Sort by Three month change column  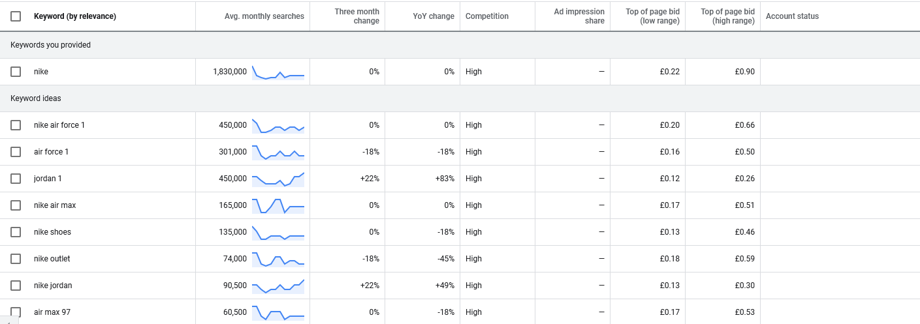tap(357, 16)
